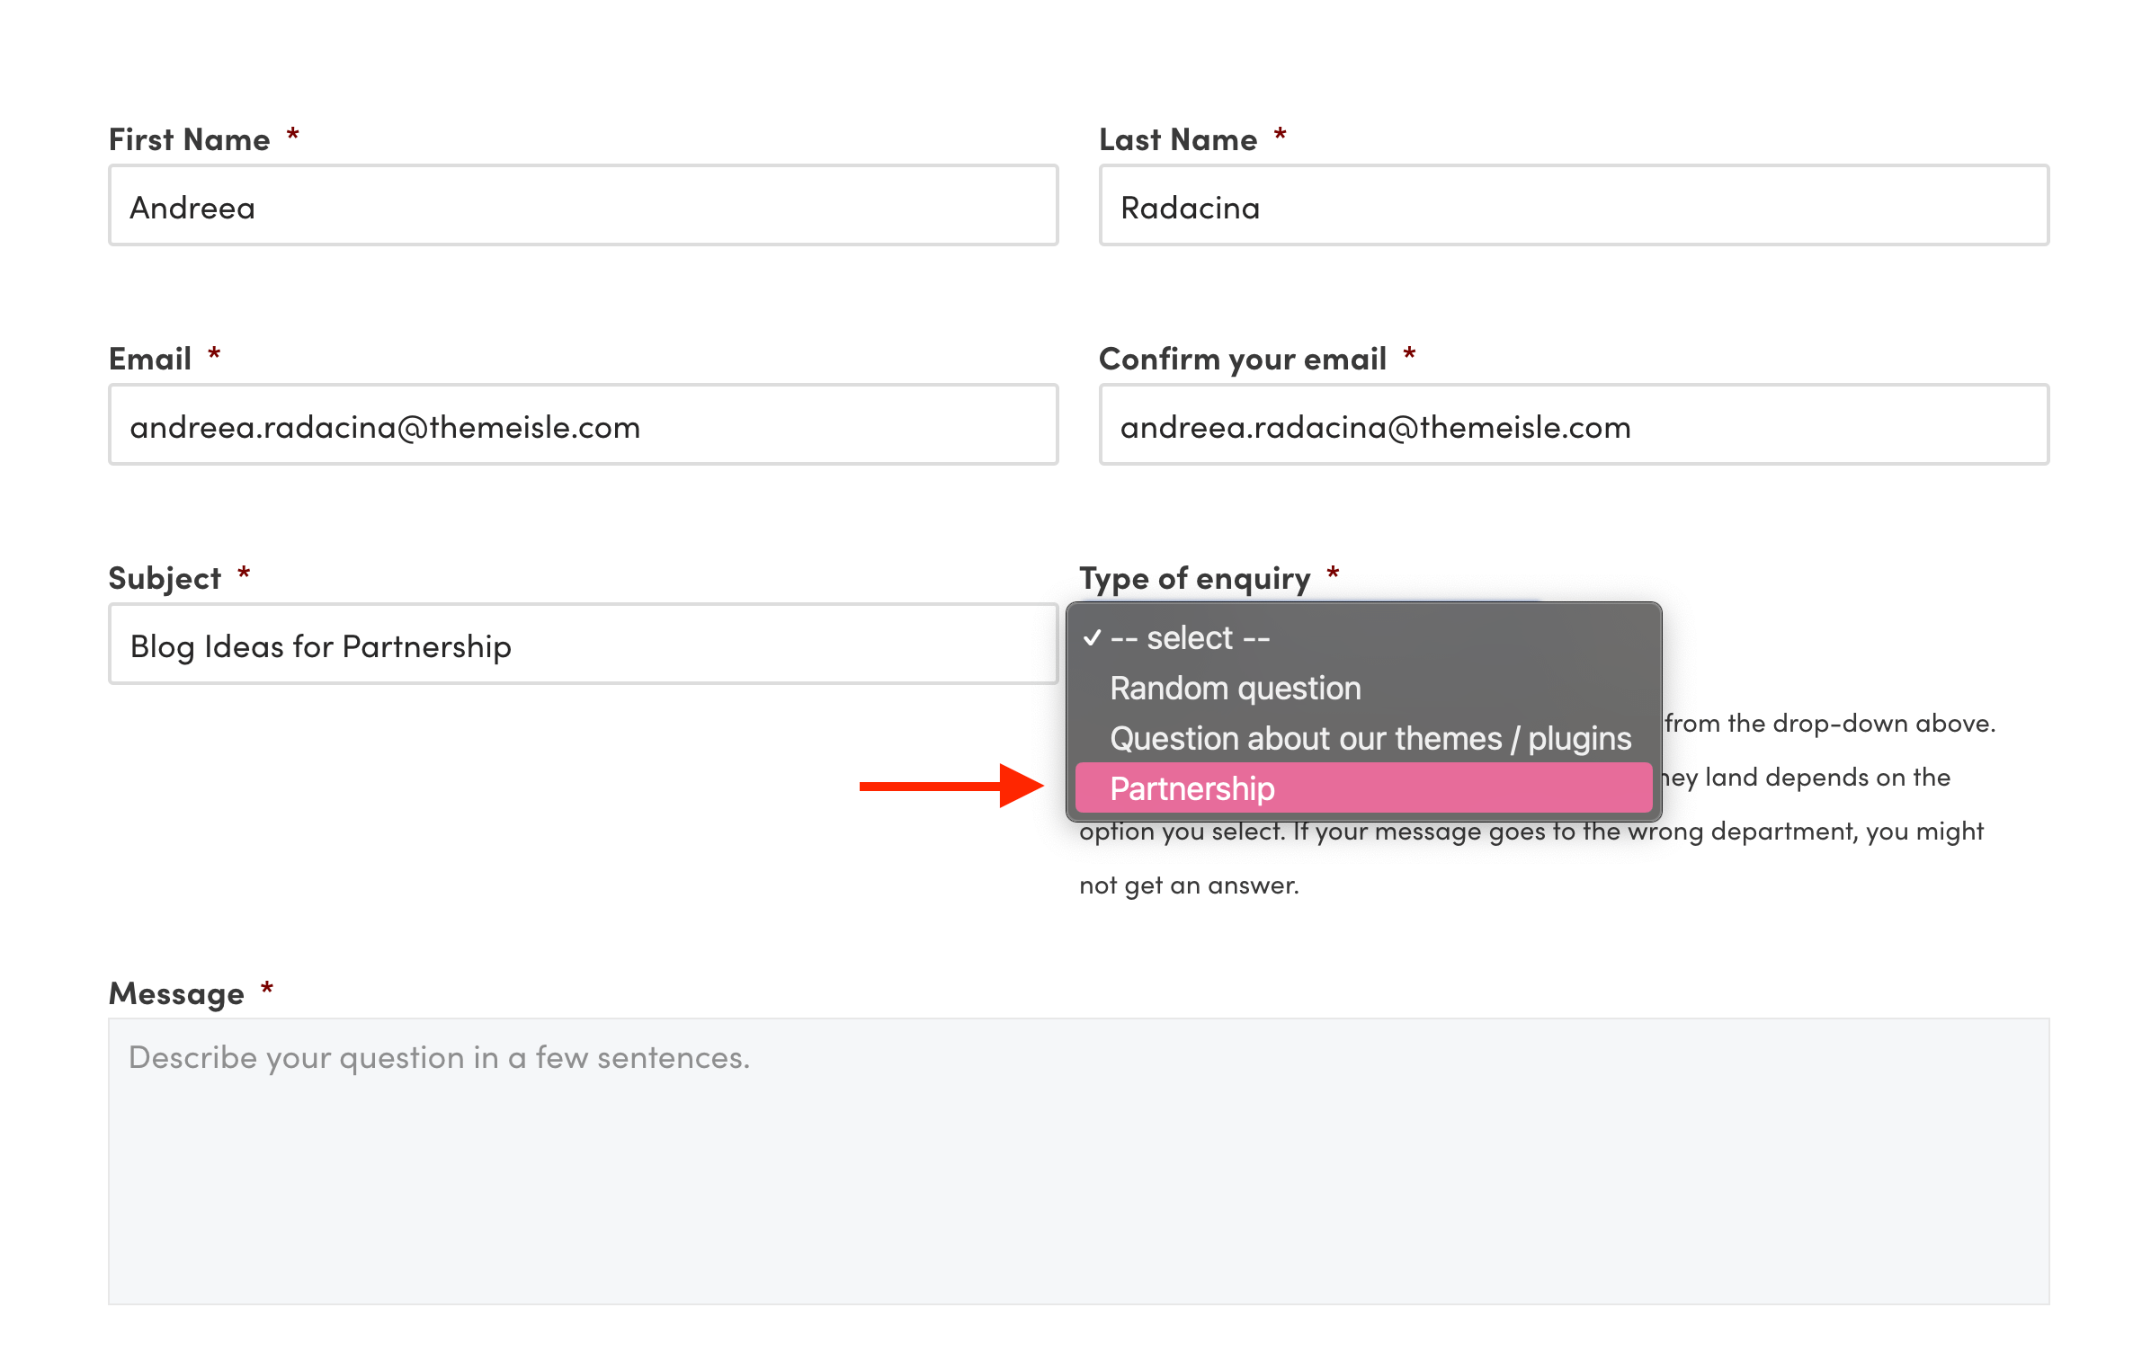Click into the Message text area

1077,1160
